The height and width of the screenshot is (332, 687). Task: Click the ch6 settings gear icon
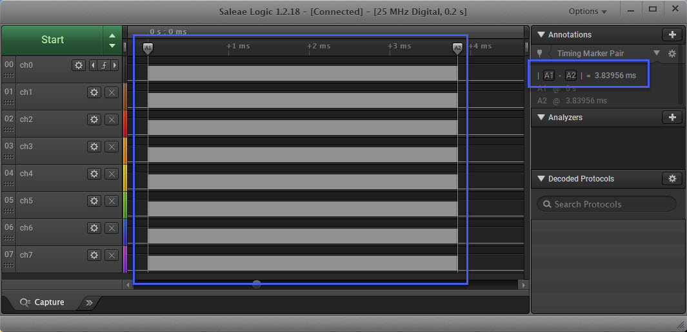pos(94,228)
